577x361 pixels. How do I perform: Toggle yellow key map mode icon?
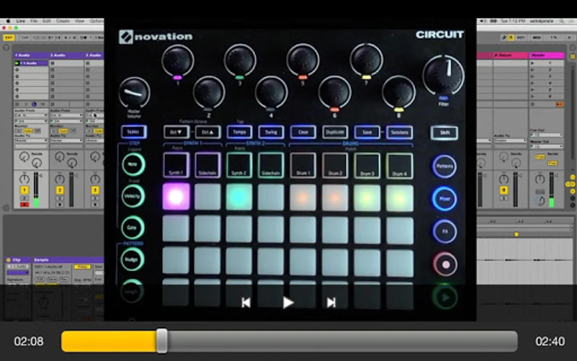511,37
